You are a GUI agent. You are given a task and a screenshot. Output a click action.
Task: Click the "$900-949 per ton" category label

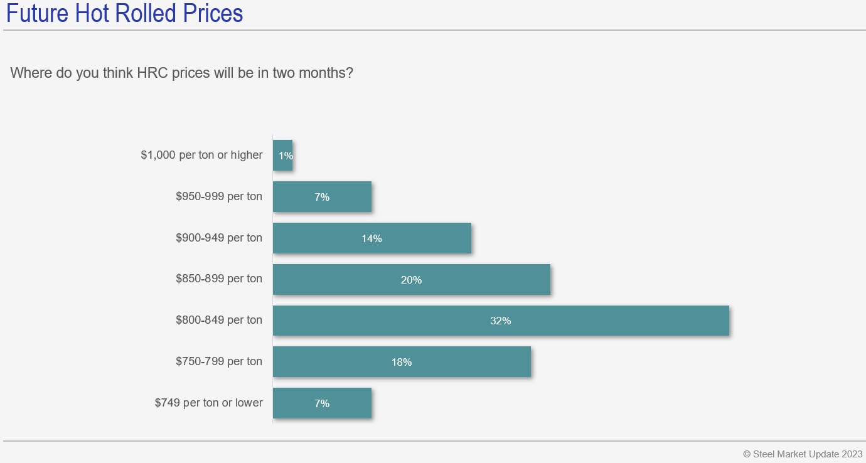click(x=219, y=238)
